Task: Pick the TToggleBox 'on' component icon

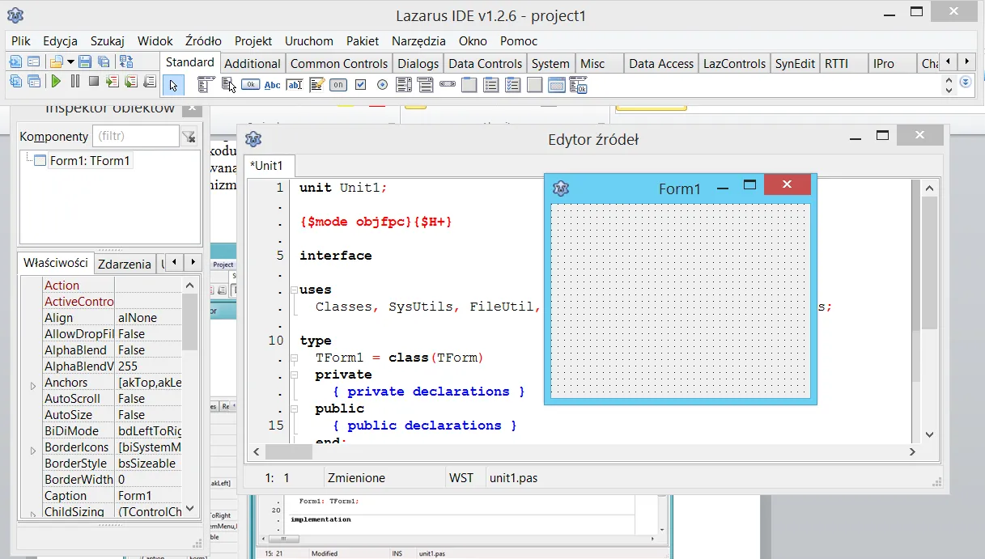Action: [338, 84]
